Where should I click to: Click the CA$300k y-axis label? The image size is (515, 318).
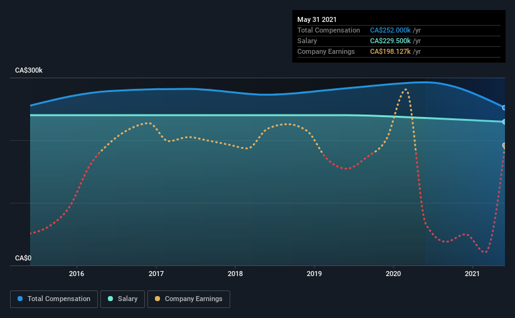29,70
